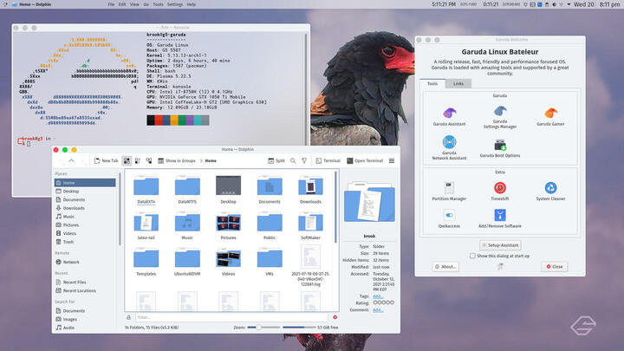624x351 pixels.
Task: Open the DataNTFS folder
Action: (187, 190)
